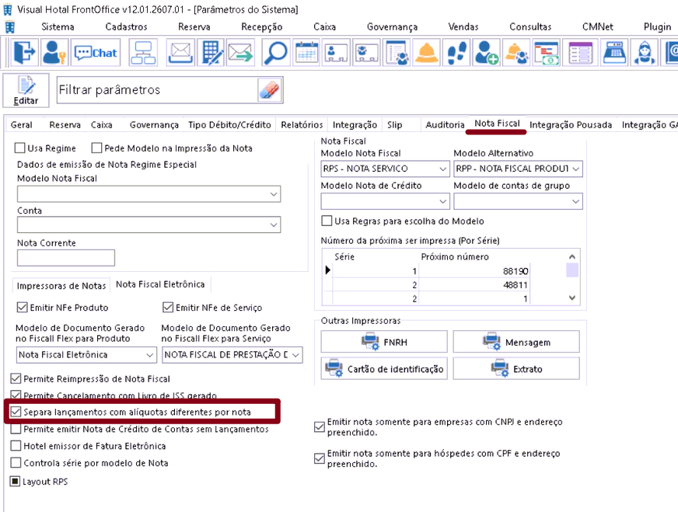678x512 pixels.
Task: Click the hotel icon in the menu bar
Action: 9,26
